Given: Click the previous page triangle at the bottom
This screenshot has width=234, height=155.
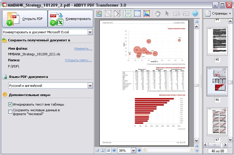Looking at the screenshot, I should click(197, 146).
